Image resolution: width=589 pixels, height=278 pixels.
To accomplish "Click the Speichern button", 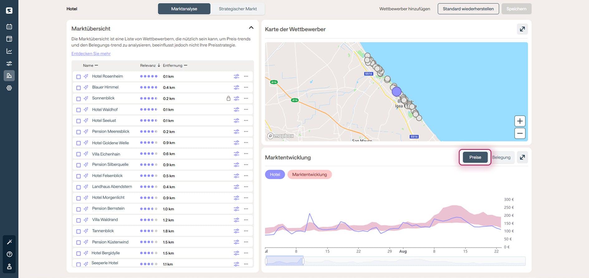I will [516, 9].
